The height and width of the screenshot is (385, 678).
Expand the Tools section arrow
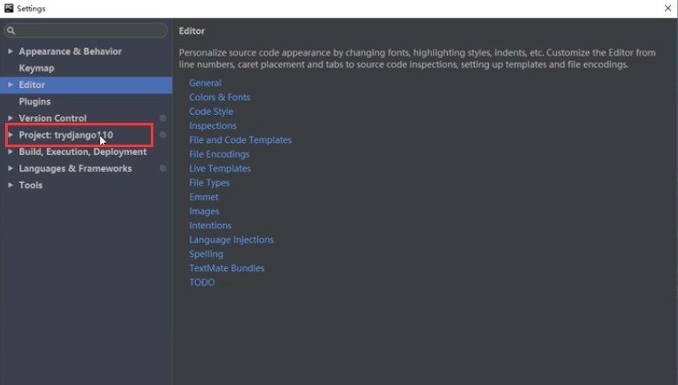point(10,185)
